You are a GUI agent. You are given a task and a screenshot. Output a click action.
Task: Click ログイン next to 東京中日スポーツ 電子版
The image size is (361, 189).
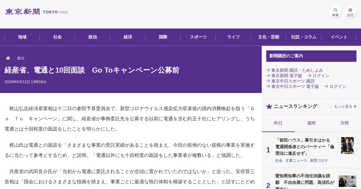(335, 86)
